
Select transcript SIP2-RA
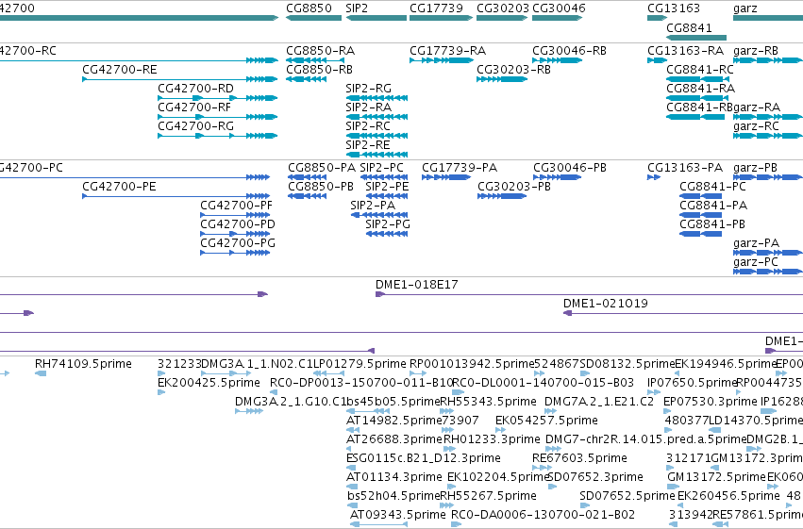click(x=376, y=117)
